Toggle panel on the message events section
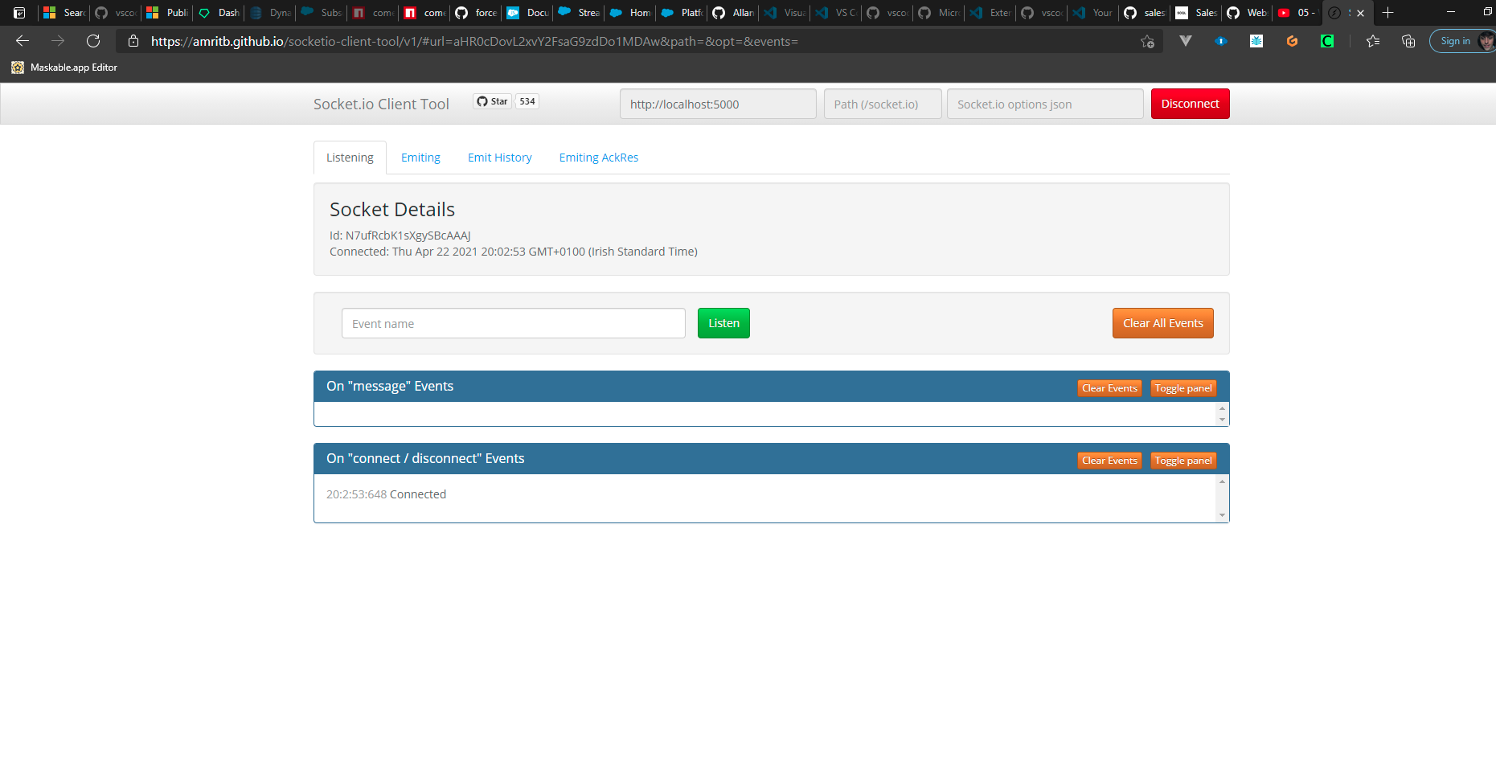 point(1182,387)
